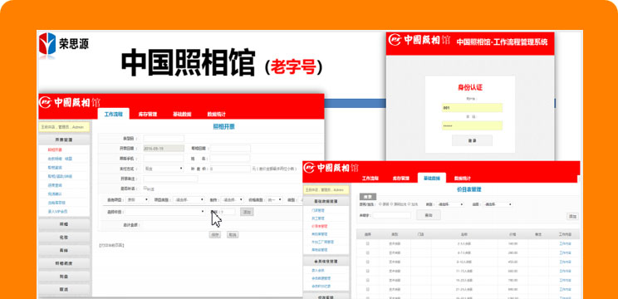Click the 顾客手机 phone field
Screen dimensions: 618x299
[x=164, y=159]
